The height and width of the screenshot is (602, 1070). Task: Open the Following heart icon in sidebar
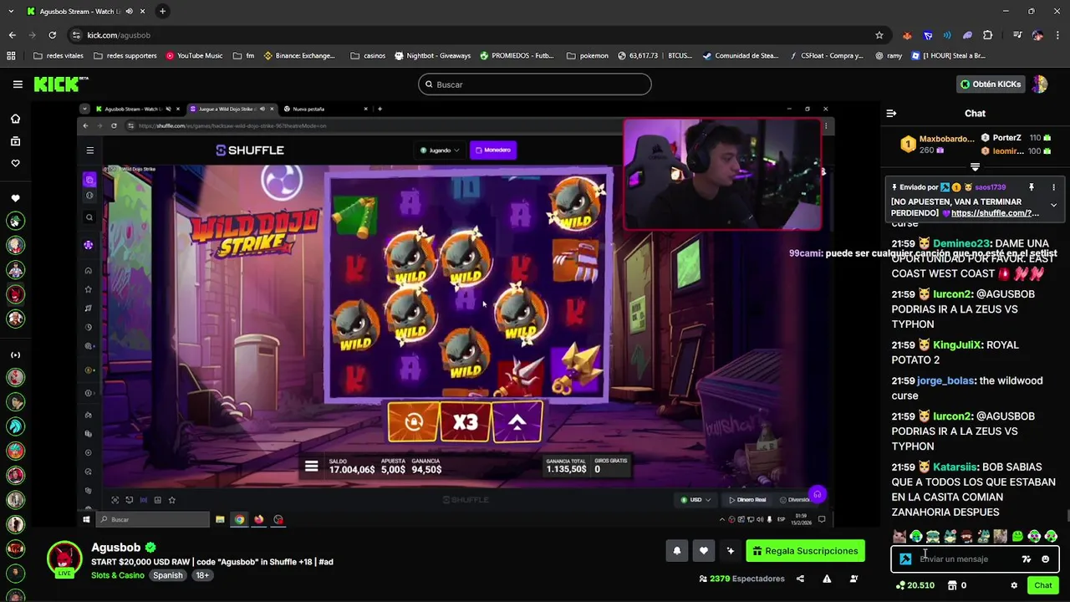[15, 163]
